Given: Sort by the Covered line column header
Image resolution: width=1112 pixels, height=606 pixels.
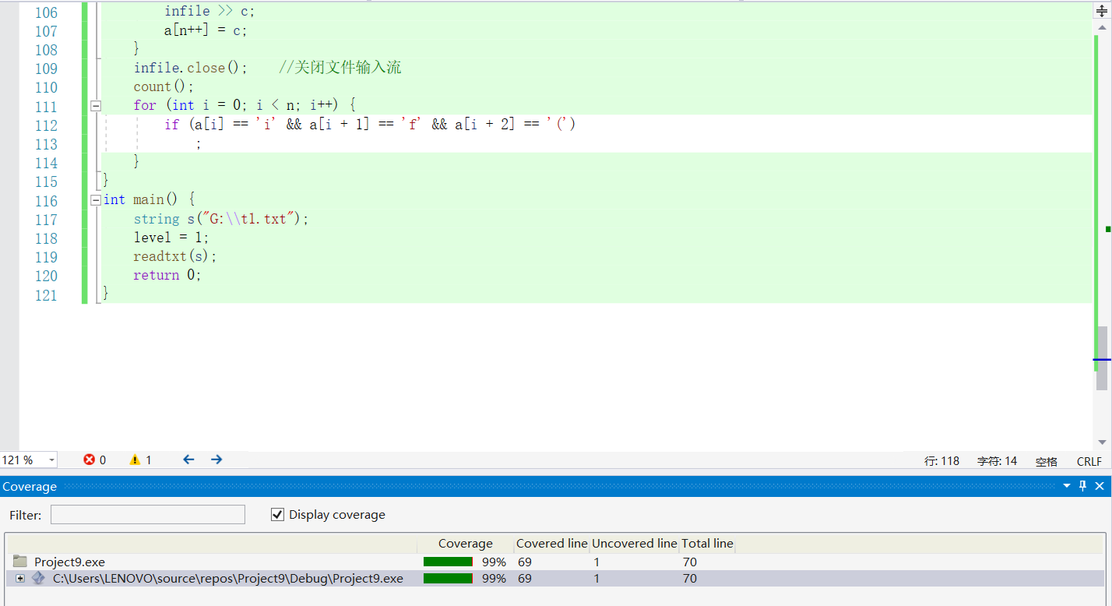Looking at the screenshot, I should (551, 544).
